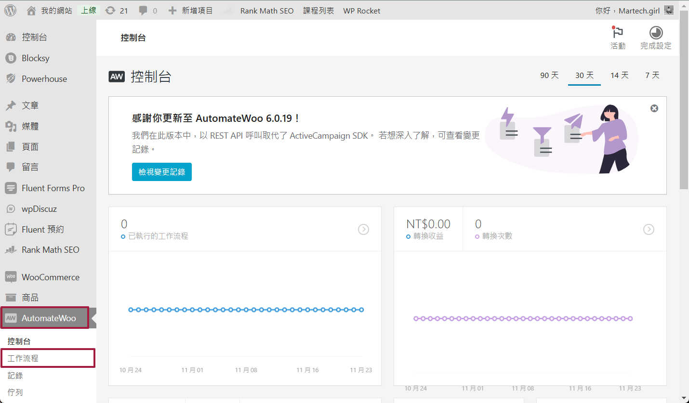Open Fluent Forms Pro menu
The height and width of the screenshot is (403, 689).
click(x=53, y=188)
